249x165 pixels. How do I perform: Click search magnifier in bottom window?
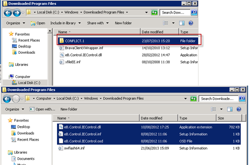tap(242, 99)
